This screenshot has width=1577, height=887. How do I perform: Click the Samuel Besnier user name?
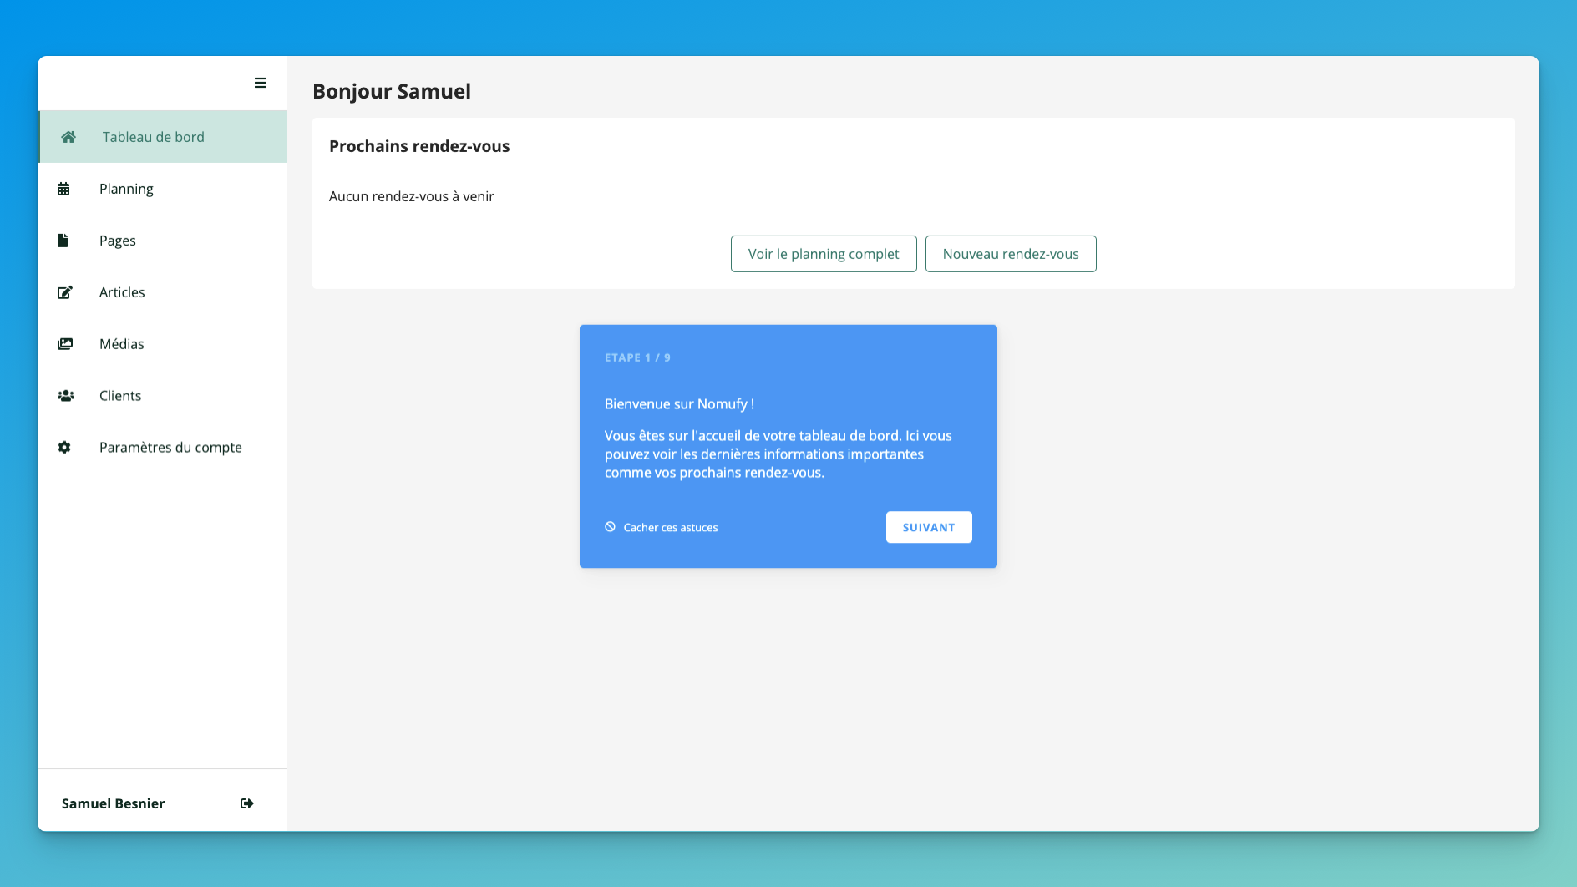(114, 803)
